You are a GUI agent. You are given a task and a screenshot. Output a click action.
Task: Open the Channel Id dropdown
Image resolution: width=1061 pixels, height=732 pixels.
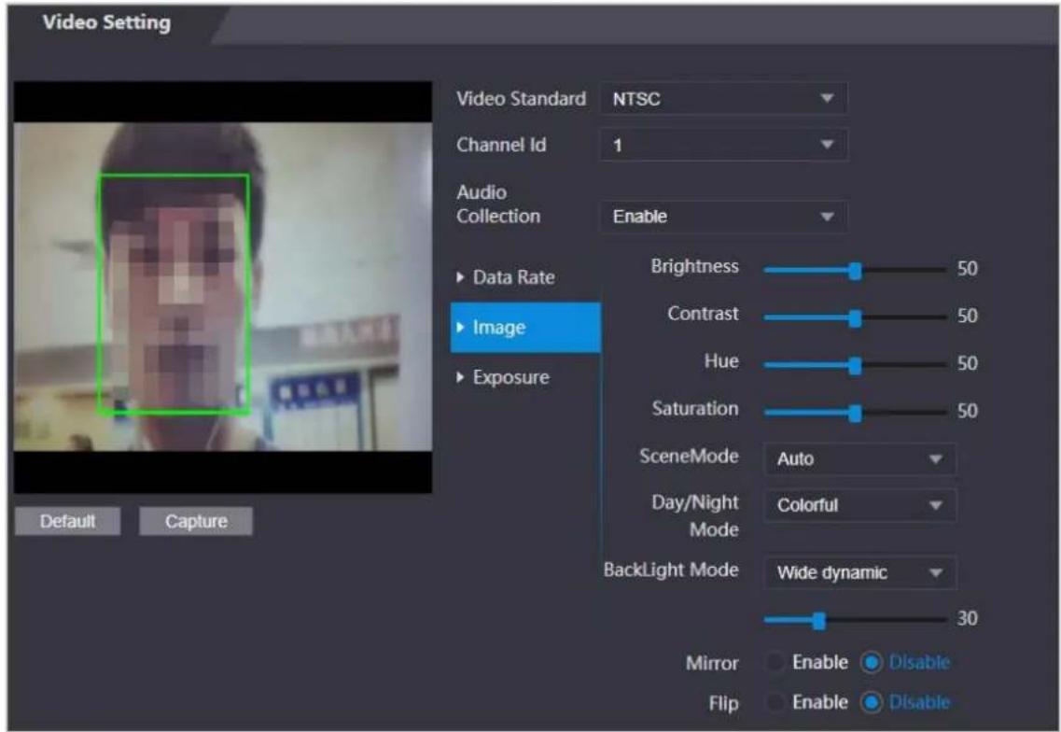(x=723, y=145)
